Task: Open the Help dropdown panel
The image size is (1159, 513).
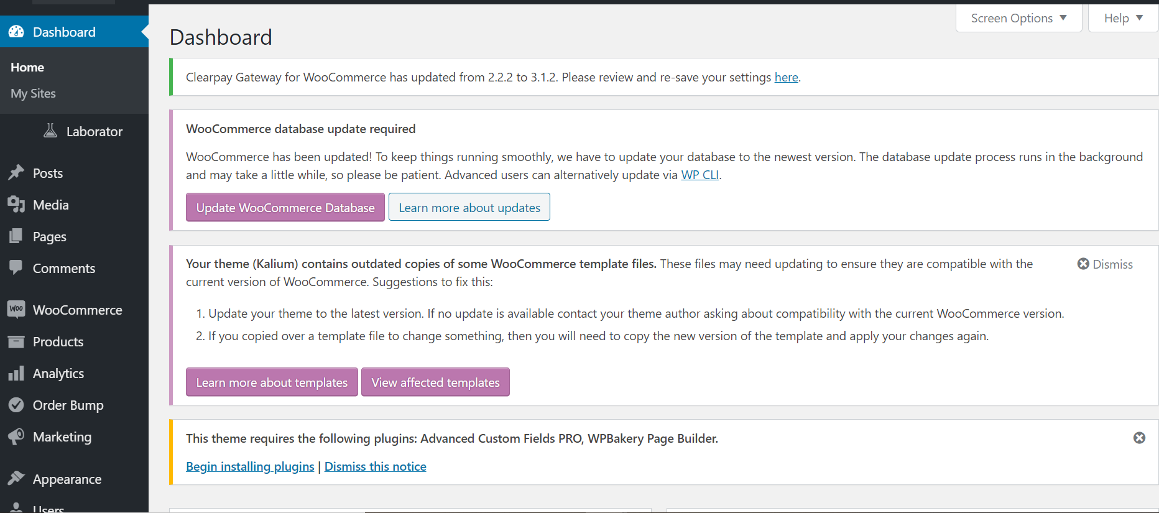Action: (1123, 18)
